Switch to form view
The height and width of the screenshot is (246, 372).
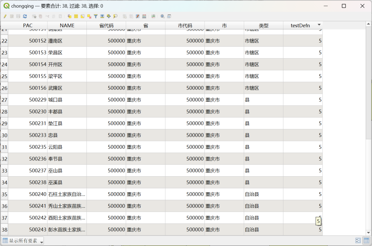coord(358,241)
